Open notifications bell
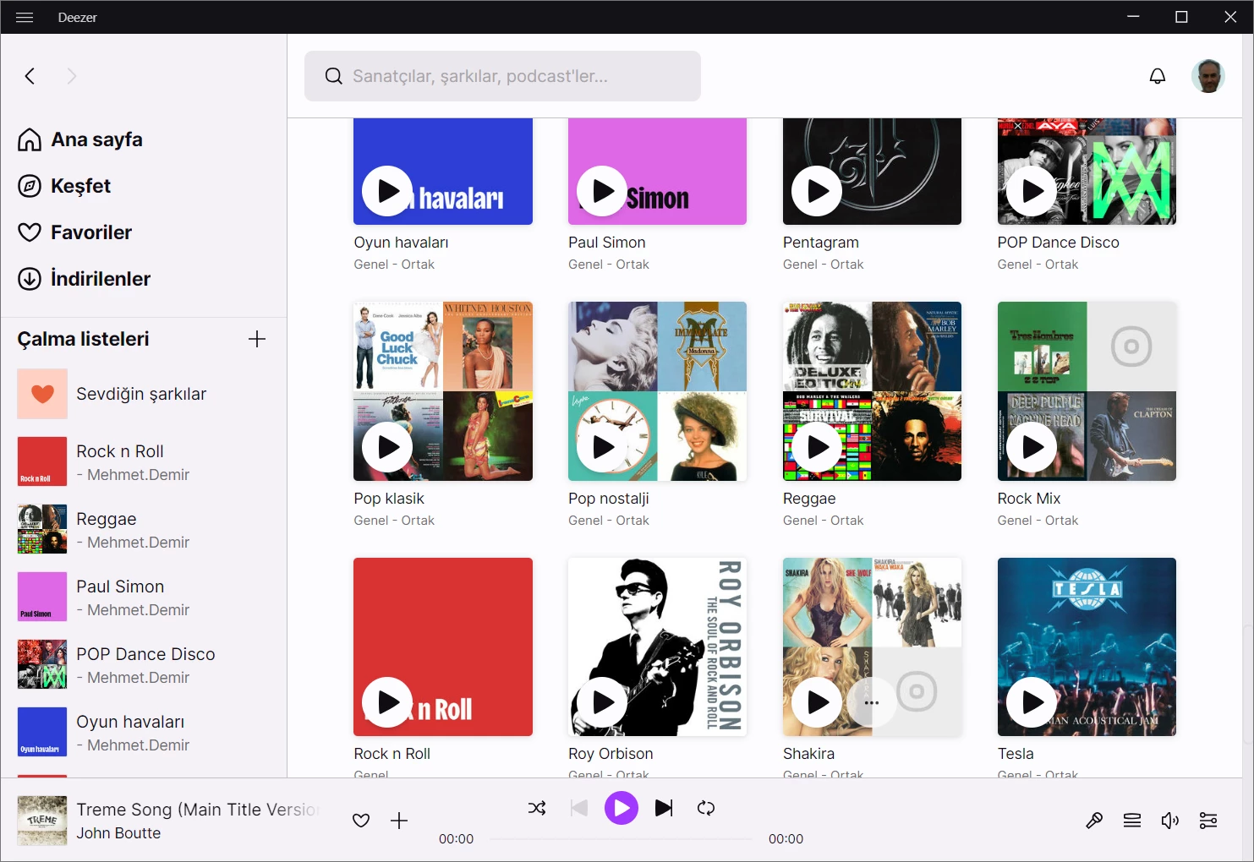Image resolution: width=1254 pixels, height=862 pixels. tap(1158, 76)
